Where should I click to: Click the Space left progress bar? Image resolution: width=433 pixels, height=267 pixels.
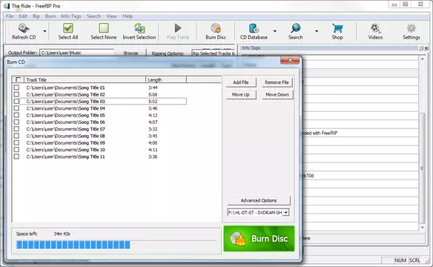click(116, 245)
